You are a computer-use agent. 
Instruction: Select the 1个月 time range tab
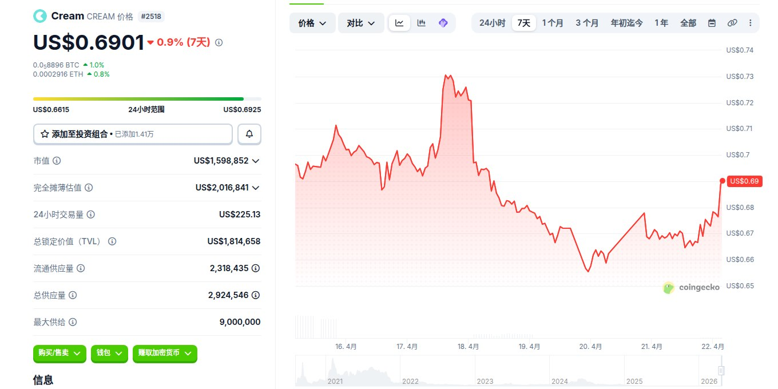click(553, 23)
